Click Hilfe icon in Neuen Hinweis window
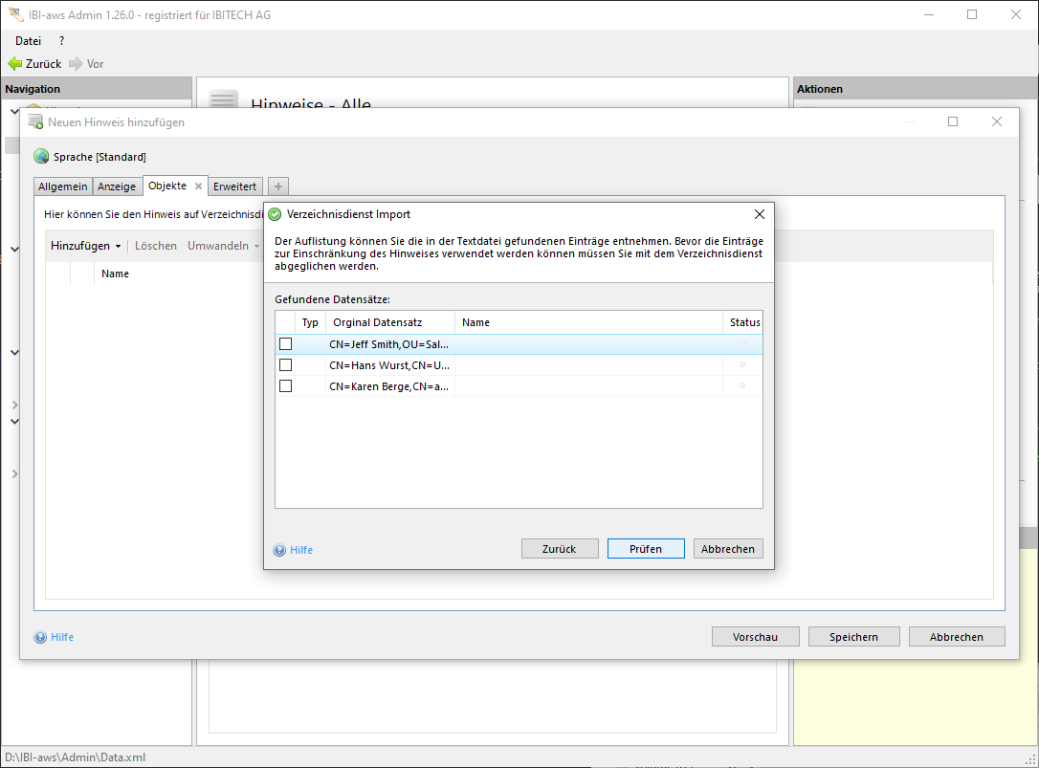 (x=40, y=637)
